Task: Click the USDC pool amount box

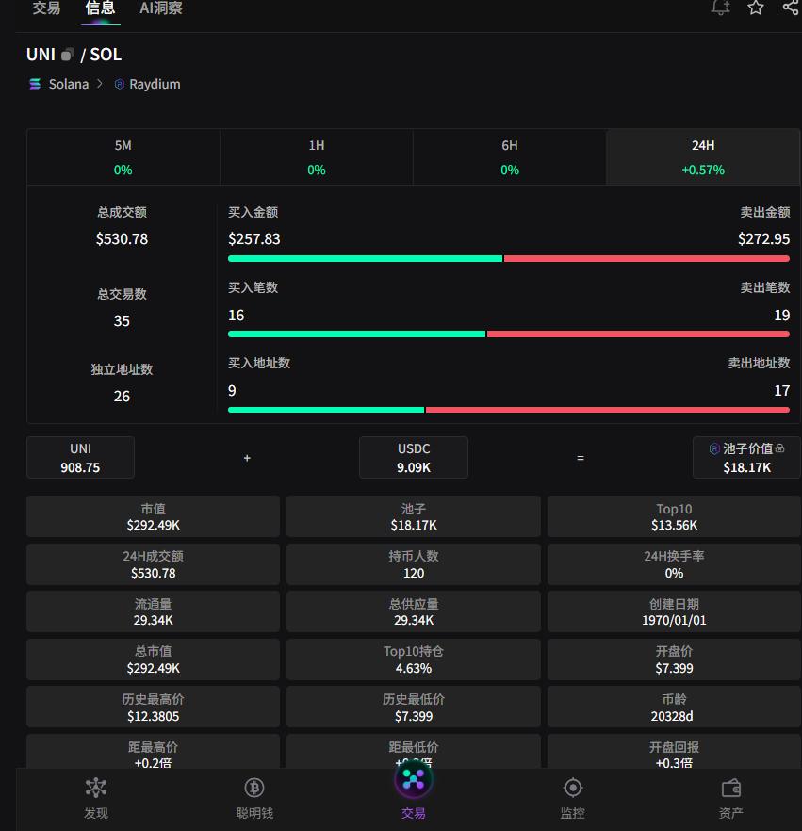Action: [x=414, y=457]
